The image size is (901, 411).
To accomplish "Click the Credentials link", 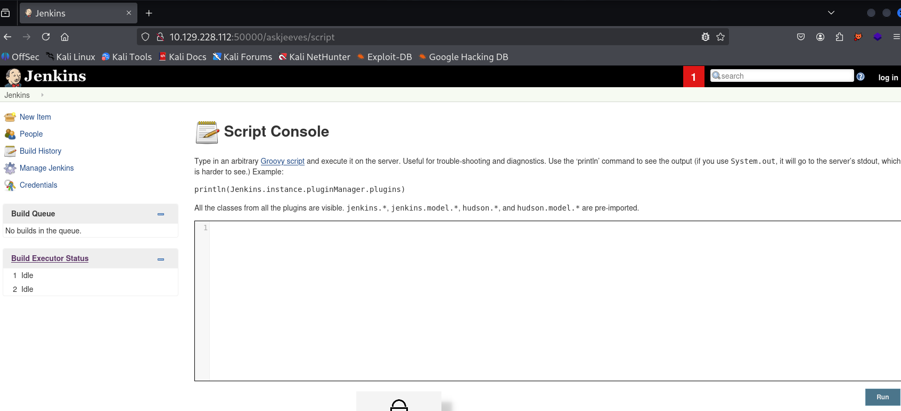I will (38, 185).
